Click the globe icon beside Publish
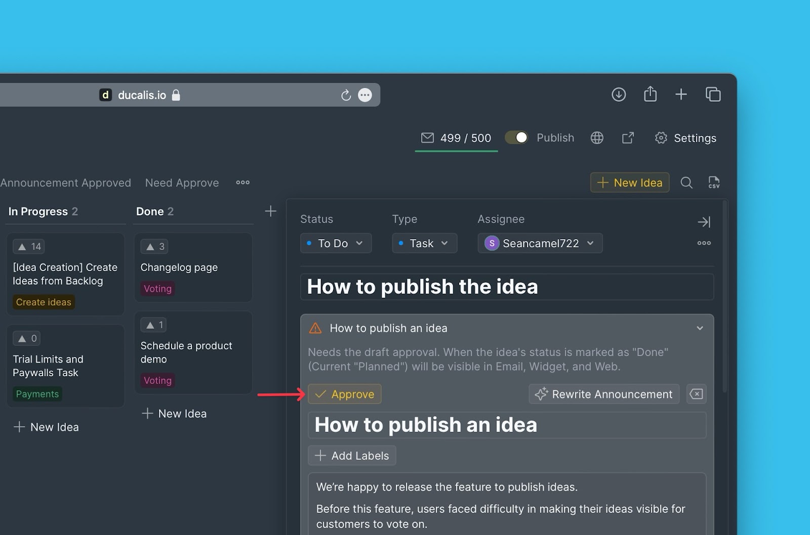 coord(597,138)
